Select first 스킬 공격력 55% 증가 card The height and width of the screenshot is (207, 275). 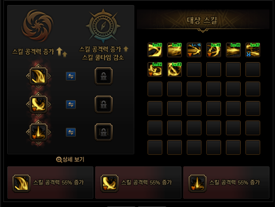pyautogui.click(x=50, y=182)
